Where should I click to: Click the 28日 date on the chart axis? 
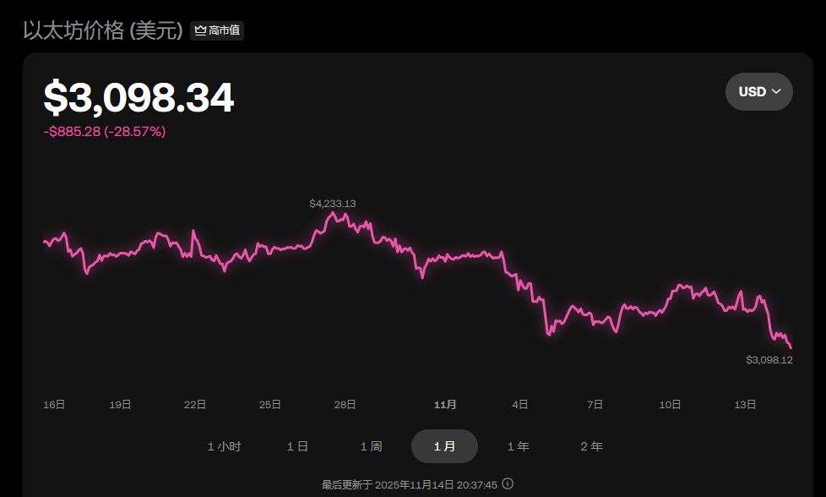(345, 405)
